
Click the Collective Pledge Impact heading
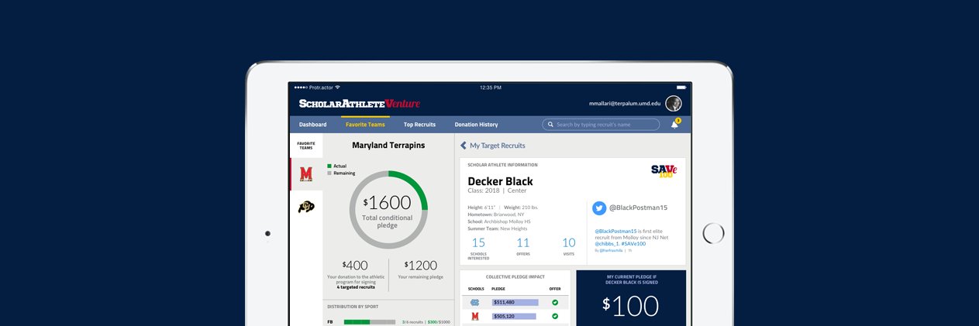515,276
